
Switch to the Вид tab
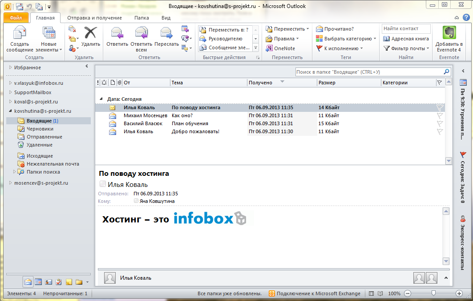[x=166, y=18]
